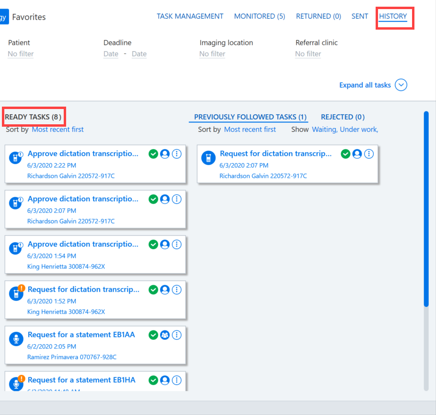436x415 pixels.
Task: Change Ready Tasks sort order Most recent first
Action: point(57,130)
